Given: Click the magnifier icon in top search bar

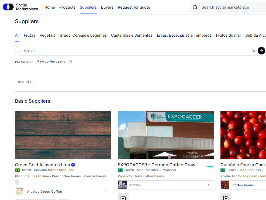Looking at the screenshot, I should (x=195, y=7).
